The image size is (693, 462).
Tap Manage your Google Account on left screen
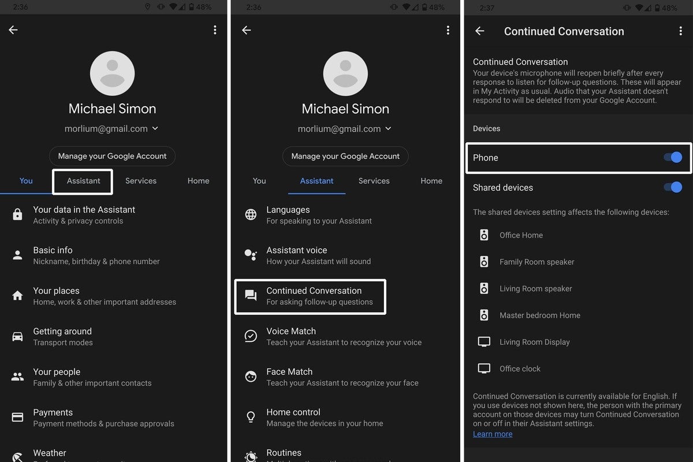(112, 156)
